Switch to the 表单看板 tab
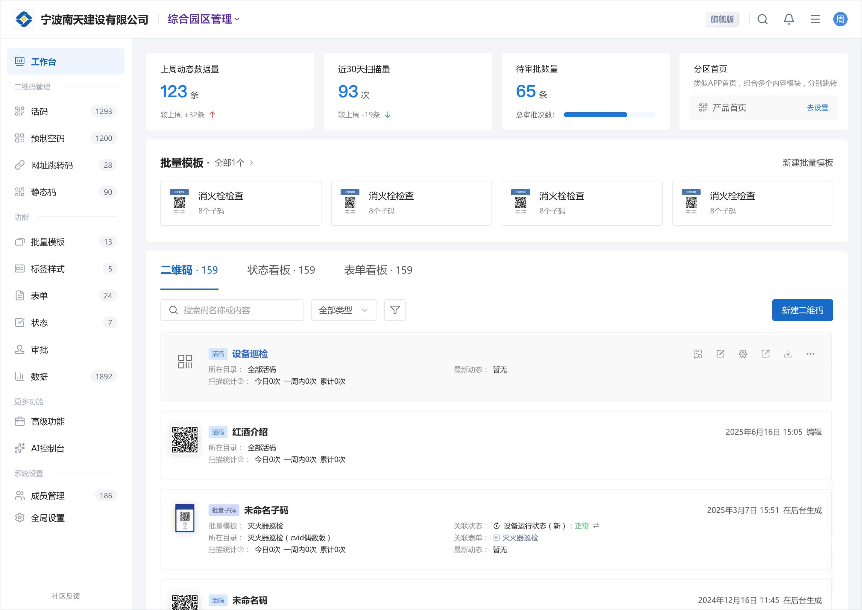 (x=378, y=270)
